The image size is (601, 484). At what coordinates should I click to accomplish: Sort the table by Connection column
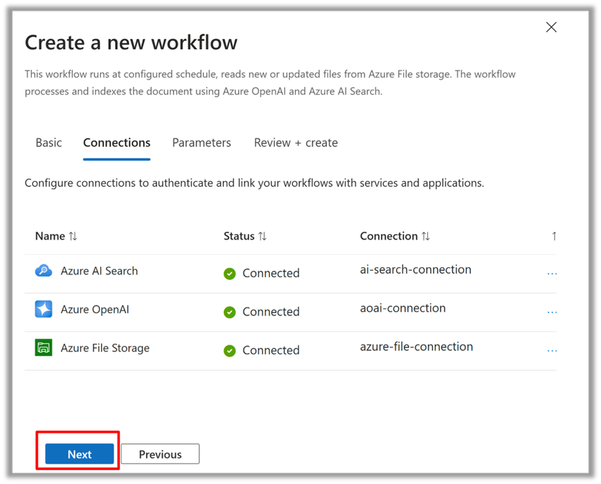click(425, 236)
